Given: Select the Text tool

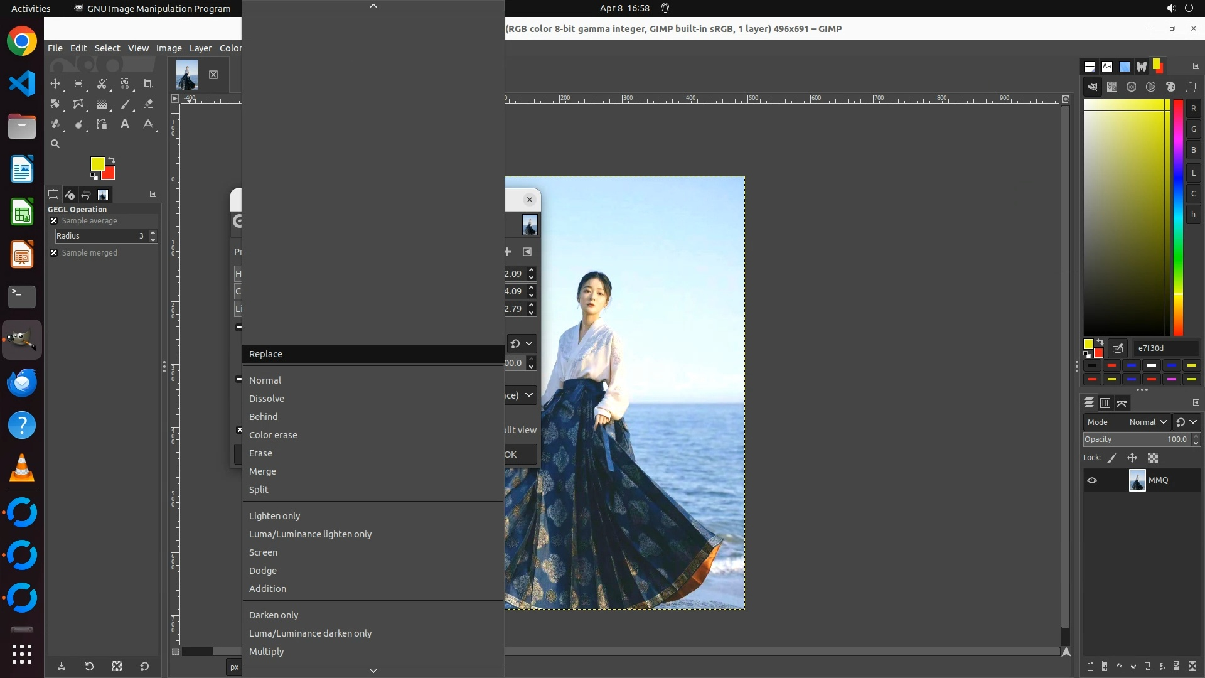Looking at the screenshot, I should (125, 124).
